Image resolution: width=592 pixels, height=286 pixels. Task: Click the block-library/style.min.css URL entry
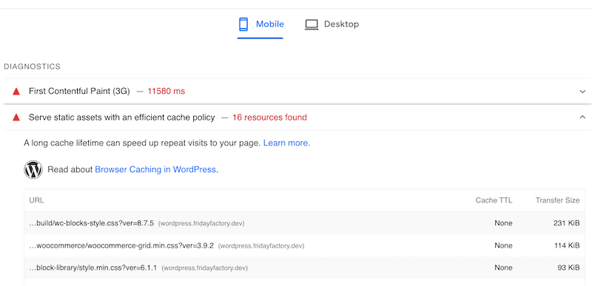[x=93, y=268]
